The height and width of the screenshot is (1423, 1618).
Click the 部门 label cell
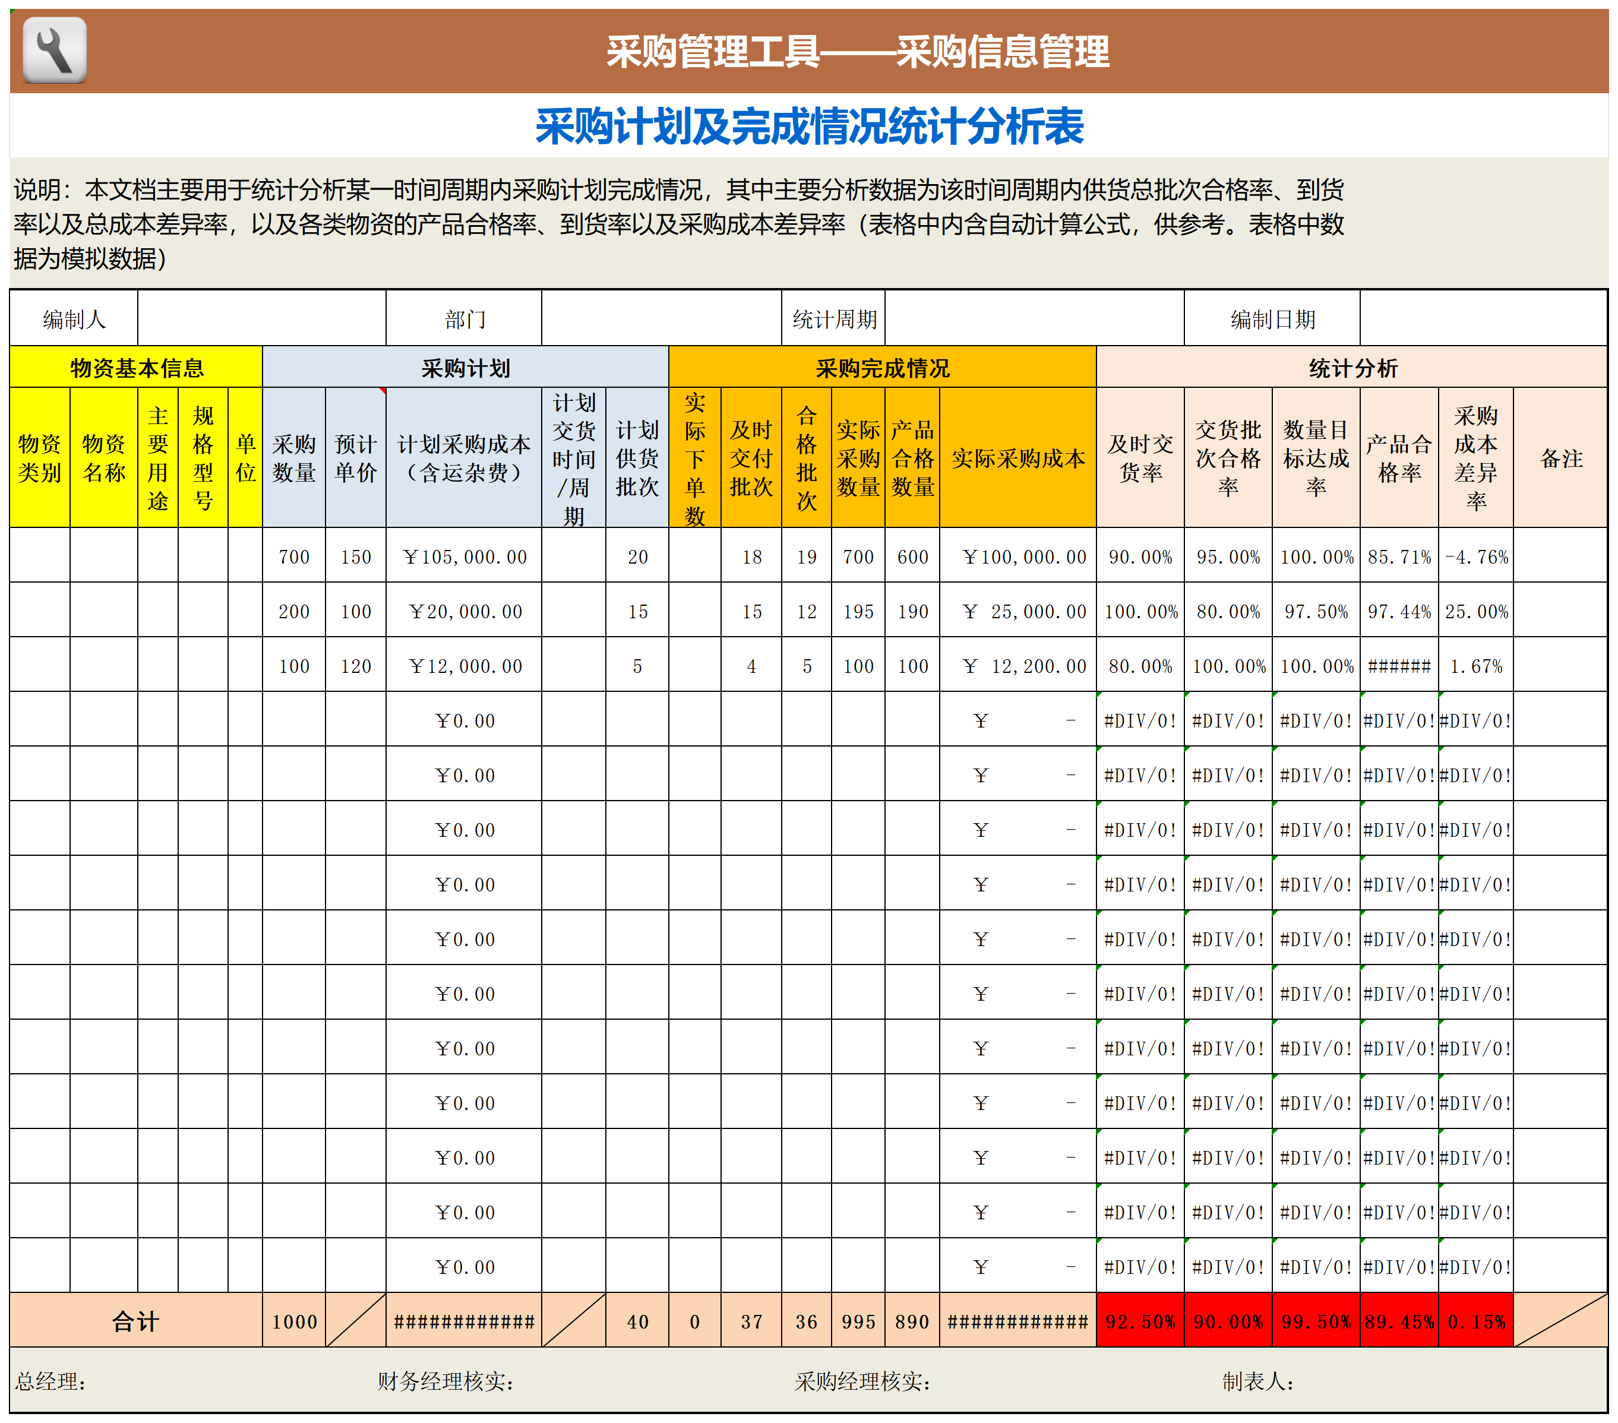point(464,319)
